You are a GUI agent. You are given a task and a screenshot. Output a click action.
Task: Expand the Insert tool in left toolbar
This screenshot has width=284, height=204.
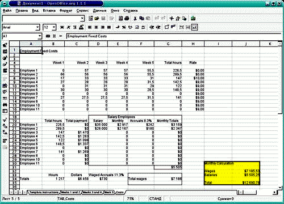5,45
